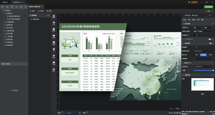215x115 pixels.
Task: Open the chart (图表) component icon
Action: coord(54,16)
